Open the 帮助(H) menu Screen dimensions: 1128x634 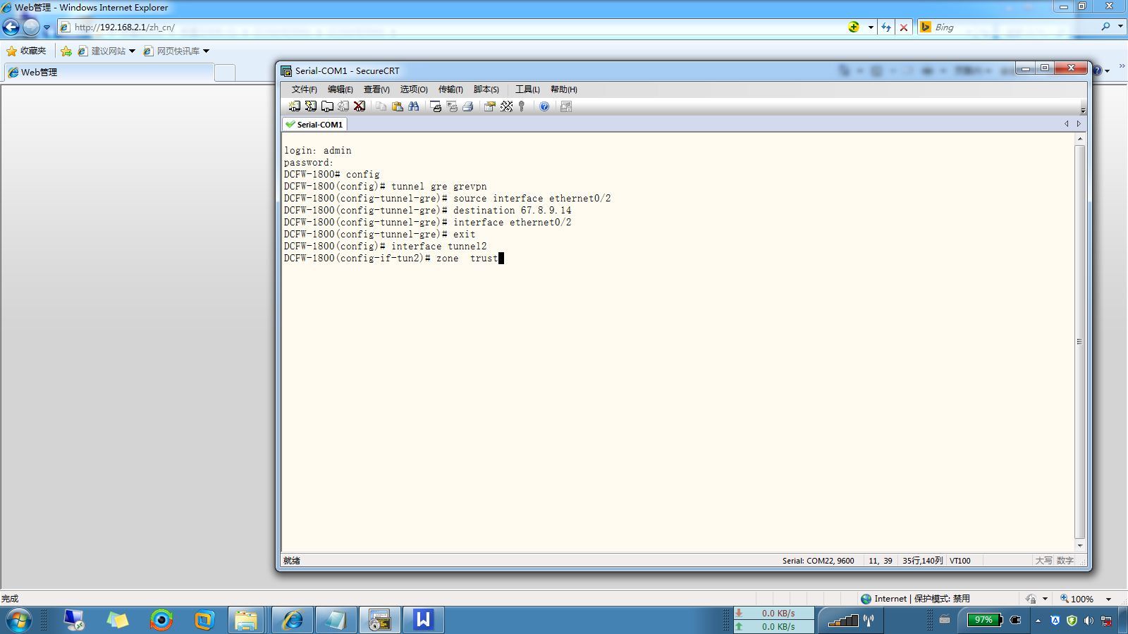pyautogui.click(x=564, y=89)
